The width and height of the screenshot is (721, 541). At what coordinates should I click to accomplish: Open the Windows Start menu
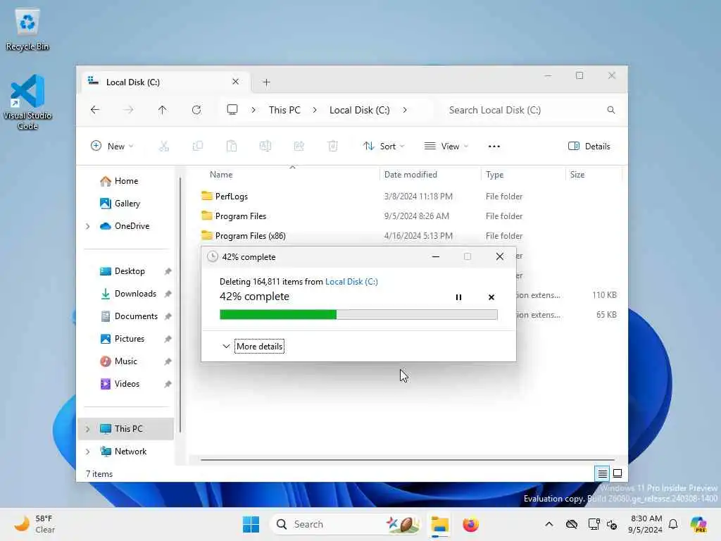coord(251,524)
